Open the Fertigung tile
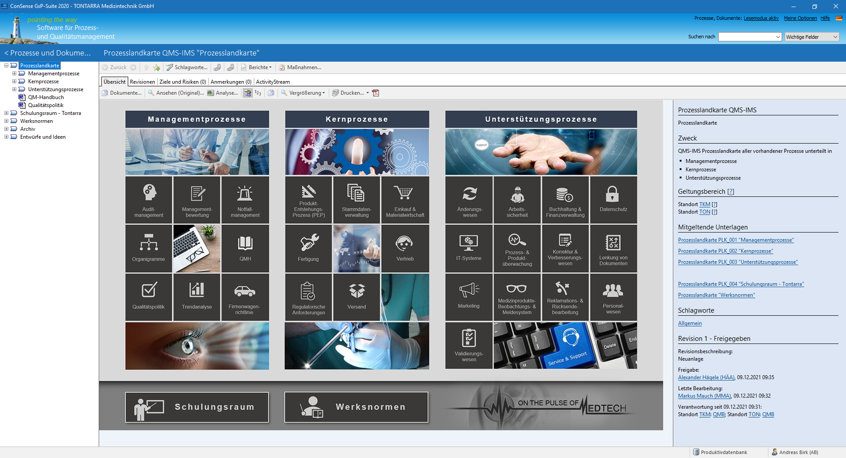This screenshot has width=846, height=458. click(x=308, y=248)
